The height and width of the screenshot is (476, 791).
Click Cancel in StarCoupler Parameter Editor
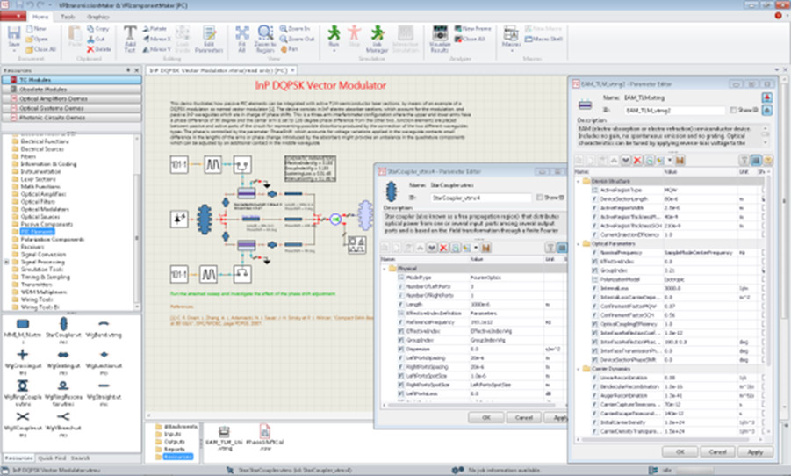coord(523,418)
